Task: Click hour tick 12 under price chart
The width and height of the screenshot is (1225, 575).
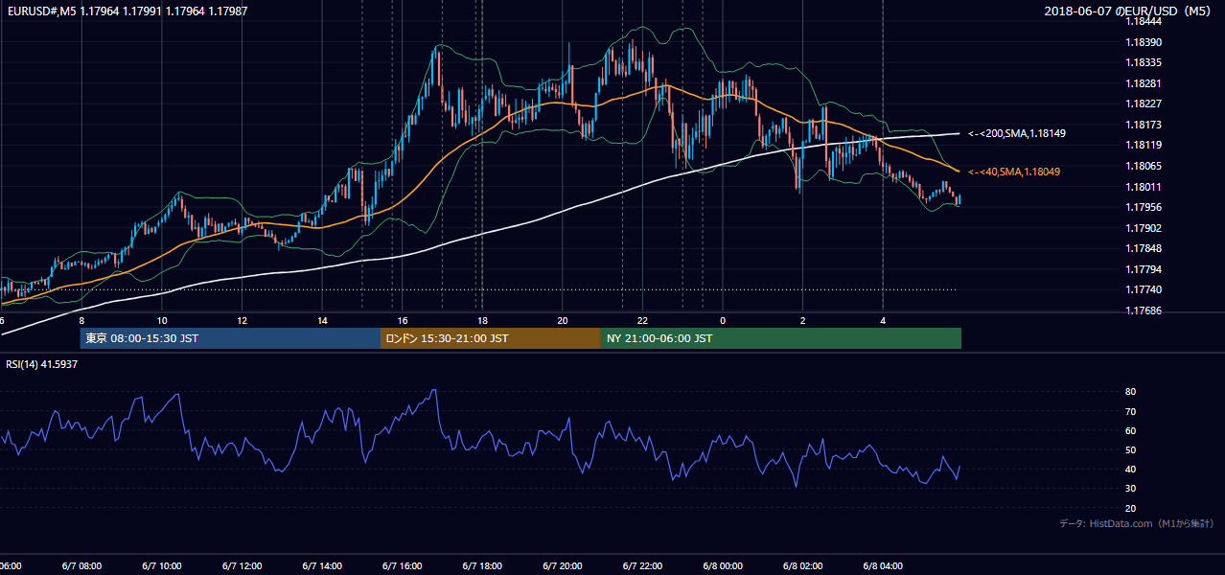Action: pyautogui.click(x=242, y=320)
